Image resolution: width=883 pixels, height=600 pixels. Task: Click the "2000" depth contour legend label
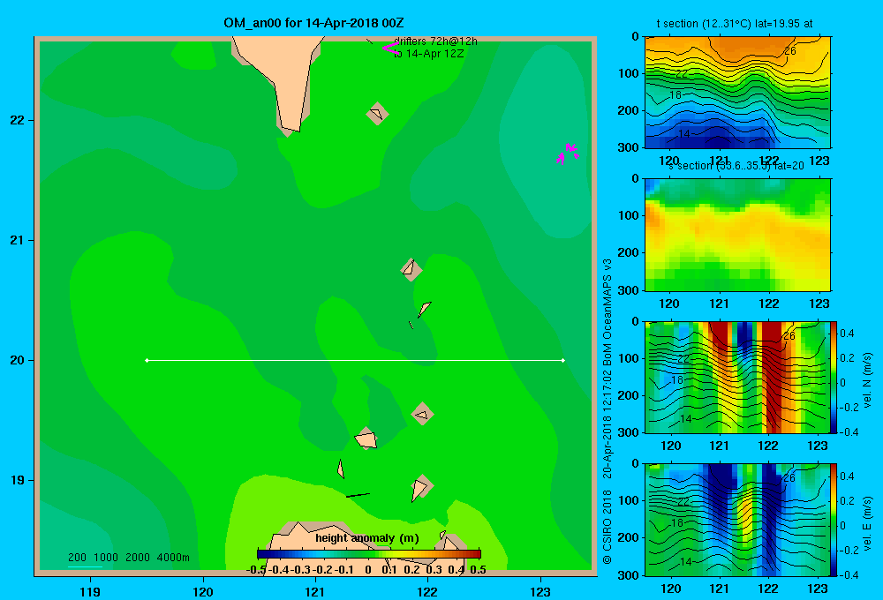[138, 558]
